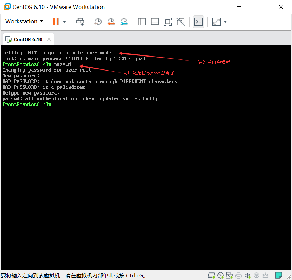The height and width of the screenshot is (280, 292).
Task: Revert virtual machine to previous snapshot
Action: pyautogui.click(x=111, y=22)
